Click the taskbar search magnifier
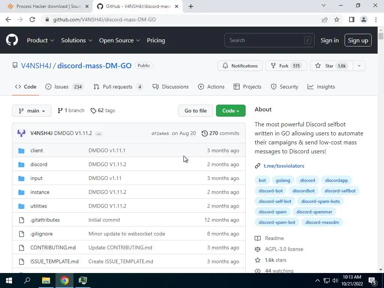This screenshot has width=384, height=288. coord(27,280)
